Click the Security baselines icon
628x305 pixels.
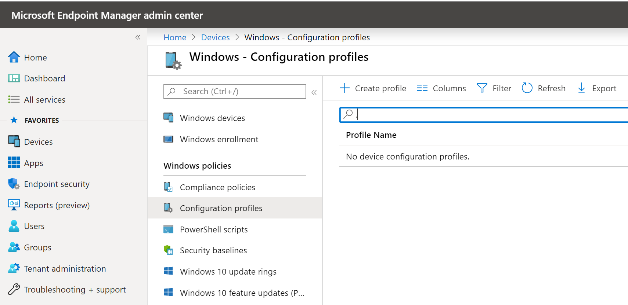[x=169, y=250]
